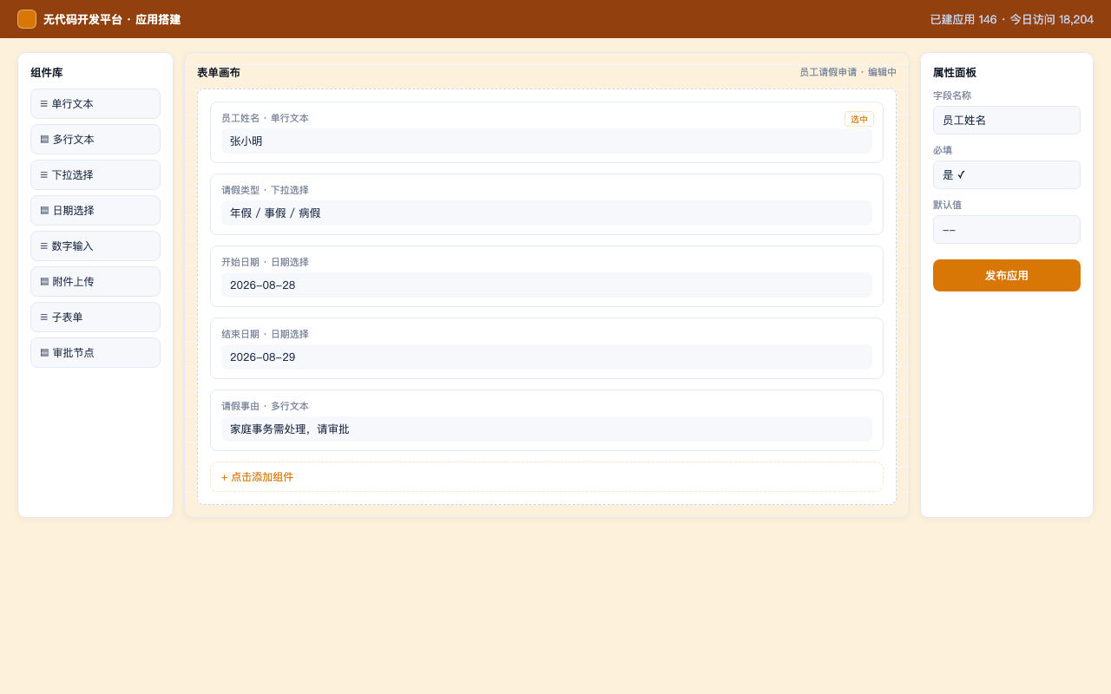This screenshot has height=694, width=1111.
Task: Click the 组件库 heading
Action: (47, 73)
